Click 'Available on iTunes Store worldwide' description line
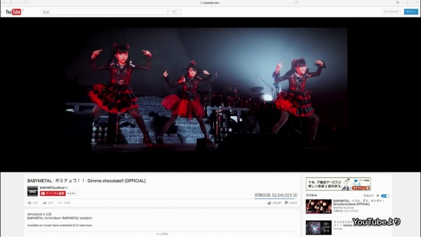The height and width of the screenshot is (237, 421). tap(60, 225)
